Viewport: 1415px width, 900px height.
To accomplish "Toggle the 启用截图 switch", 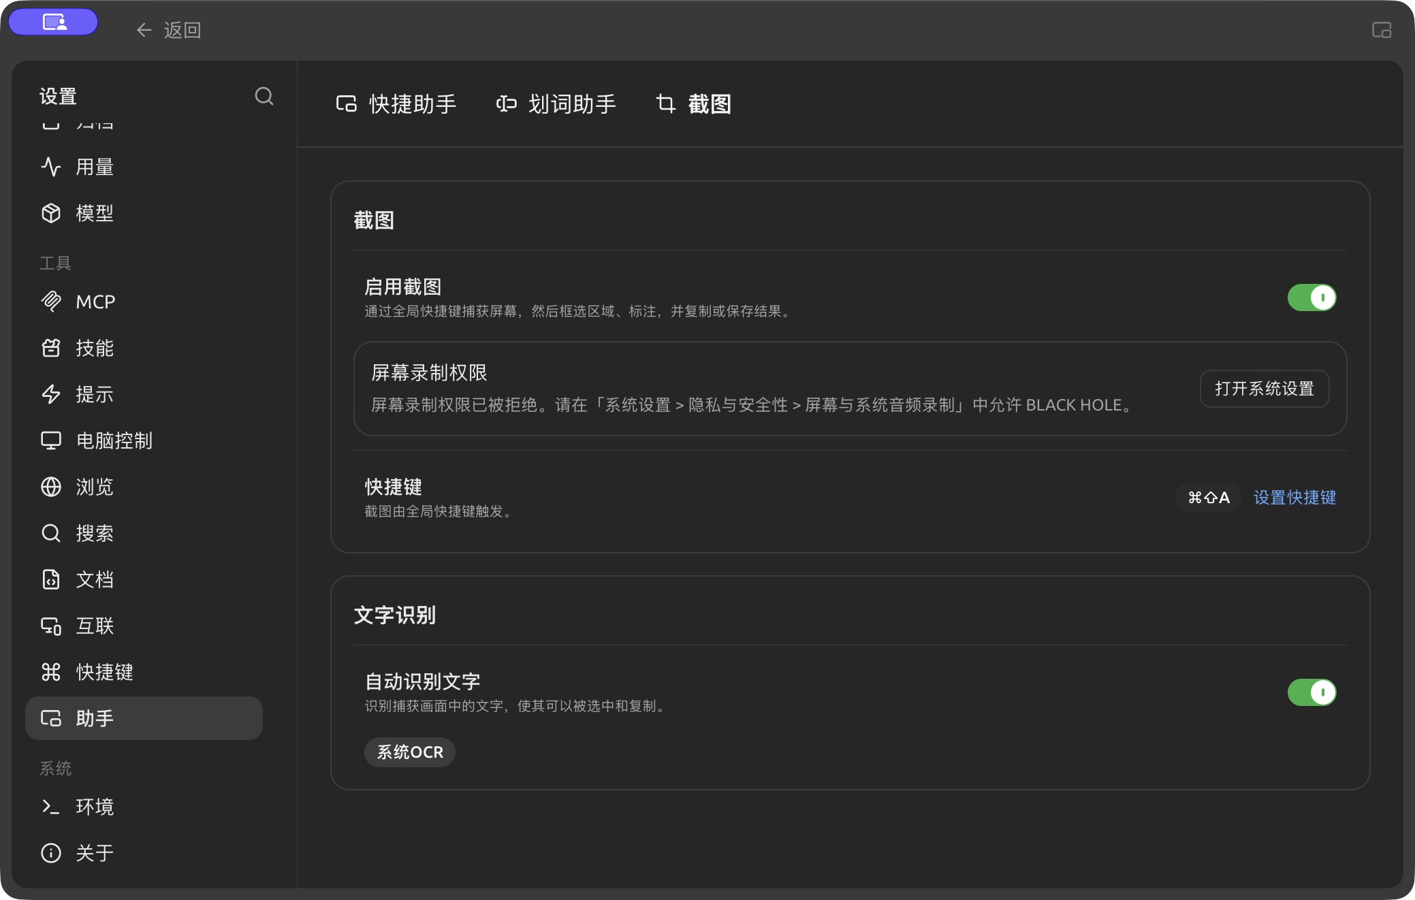I will pos(1311,298).
